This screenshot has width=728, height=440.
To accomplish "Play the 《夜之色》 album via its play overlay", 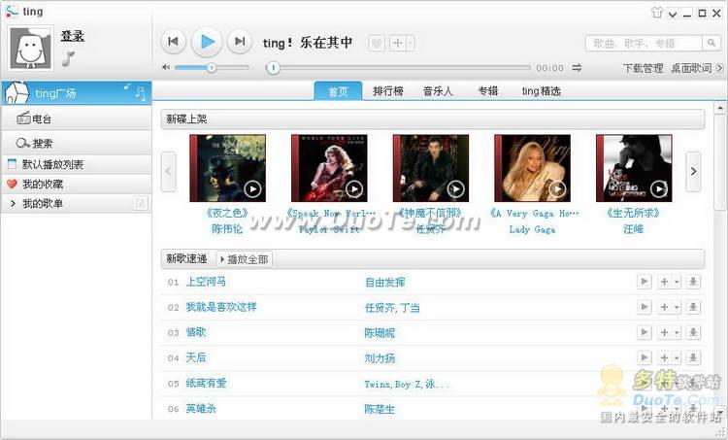I will tap(252, 189).
